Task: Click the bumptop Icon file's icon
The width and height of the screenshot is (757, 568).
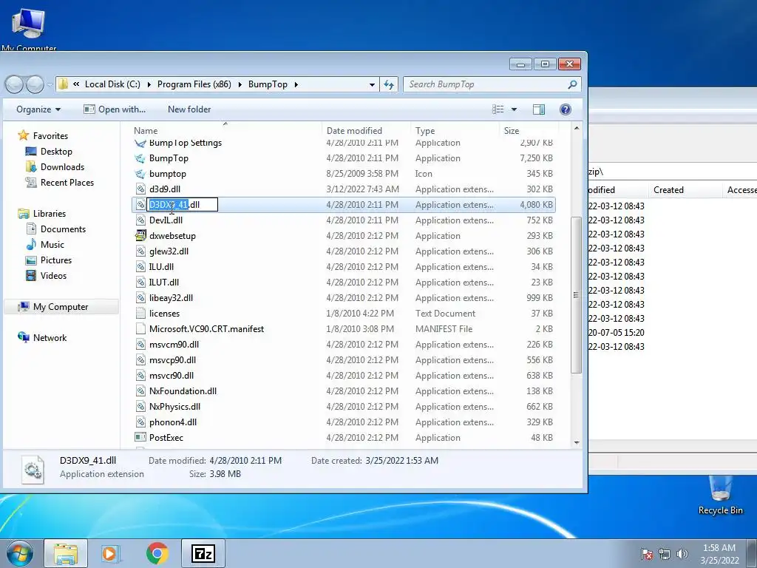Action: (140, 174)
